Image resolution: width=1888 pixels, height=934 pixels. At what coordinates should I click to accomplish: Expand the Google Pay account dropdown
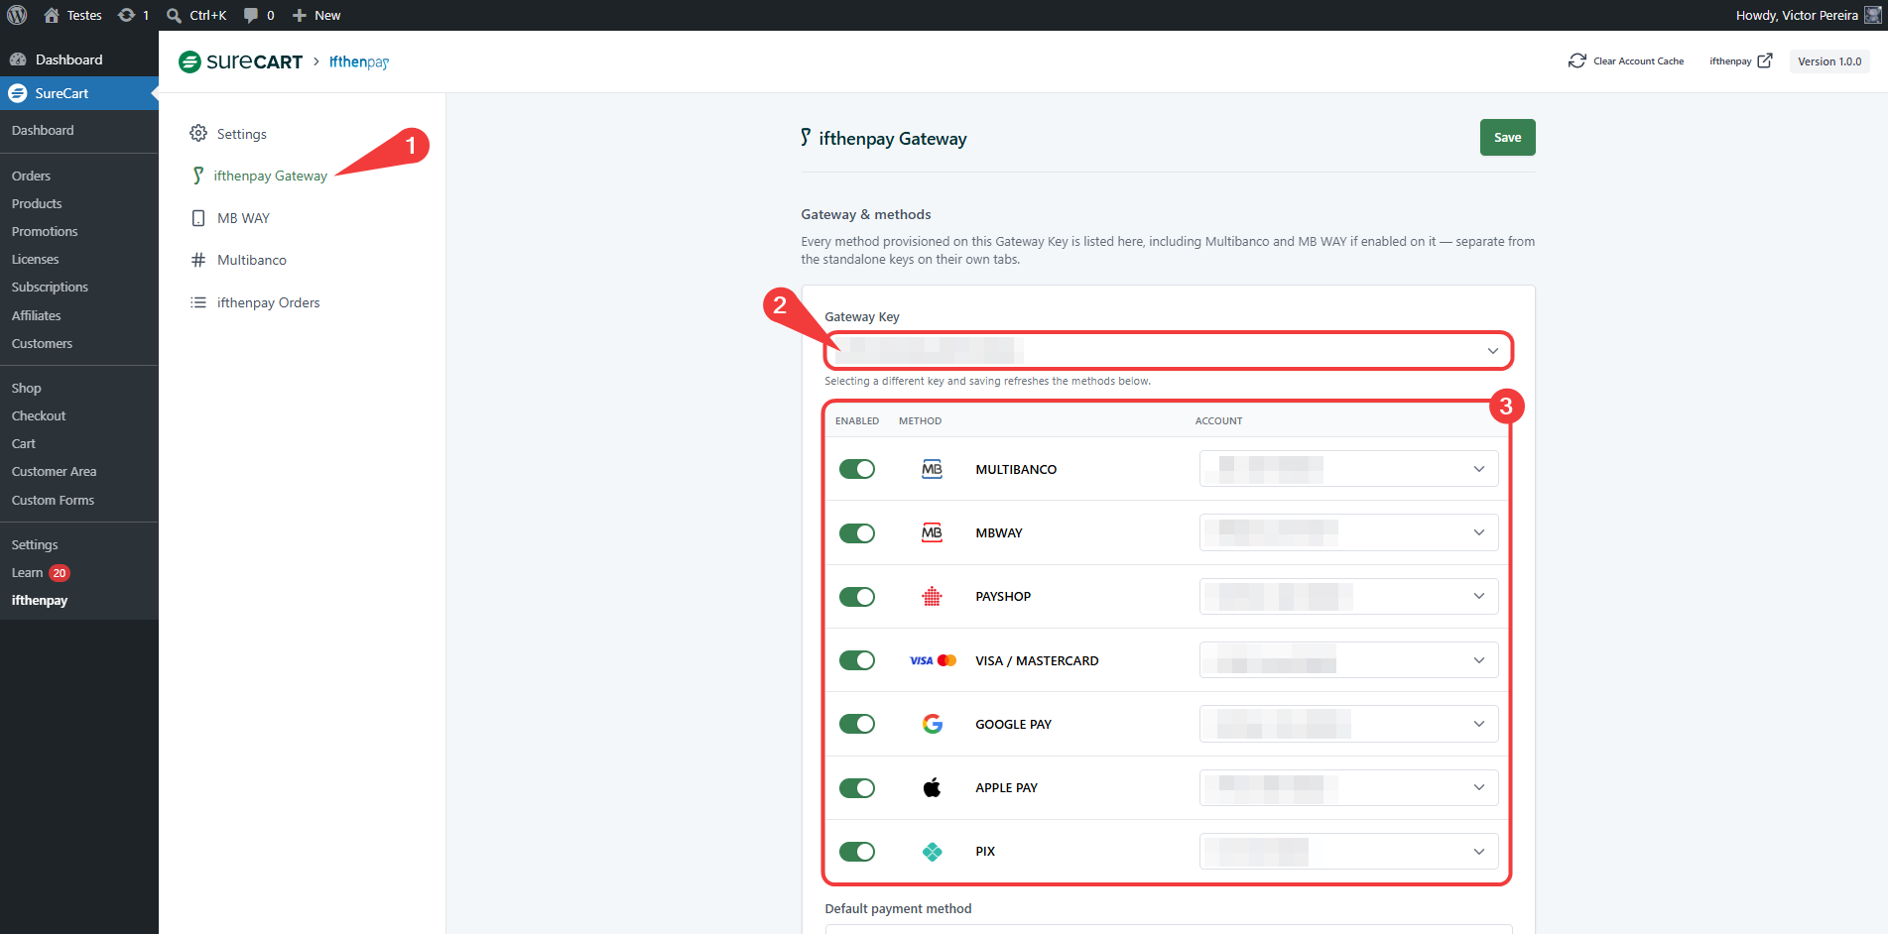coord(1348,724)
